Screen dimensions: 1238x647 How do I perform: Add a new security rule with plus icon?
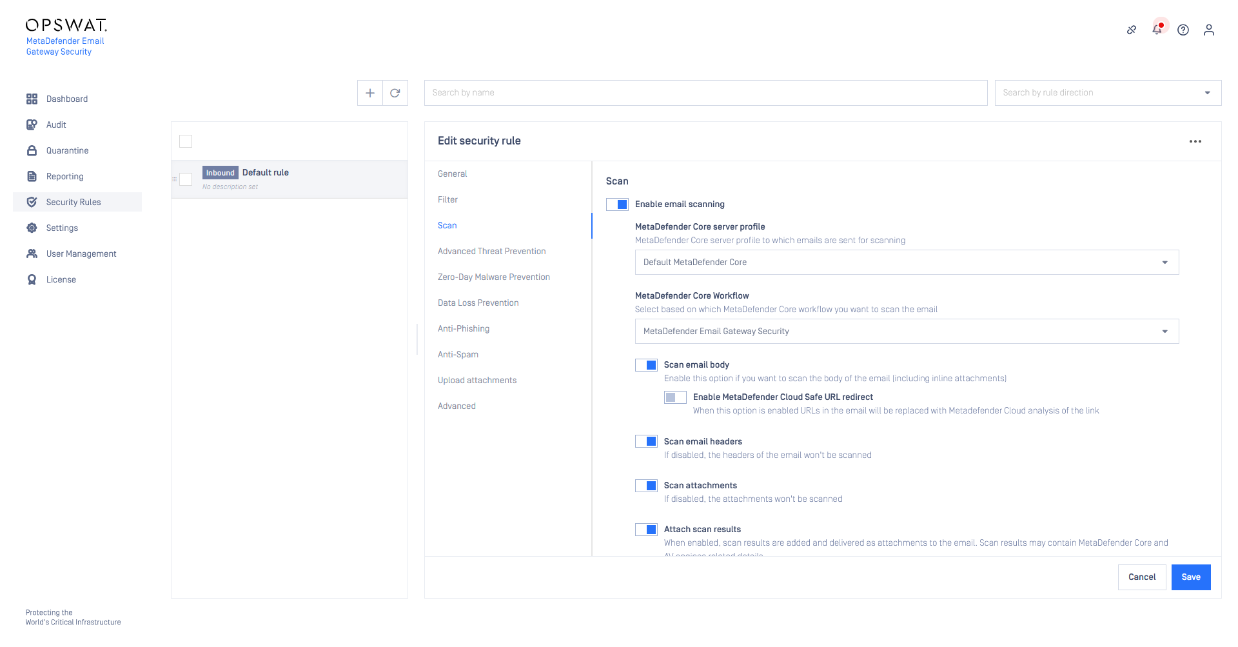point(370,93)
